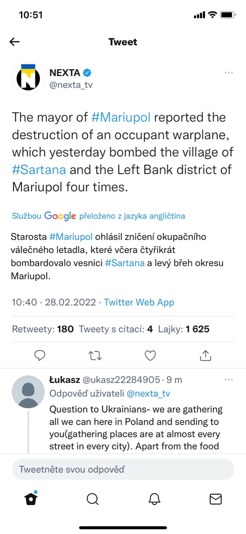Screen dimensions: 246x534
Task: Open NEXTA profile avatar
Action: (x=28, y=78)
